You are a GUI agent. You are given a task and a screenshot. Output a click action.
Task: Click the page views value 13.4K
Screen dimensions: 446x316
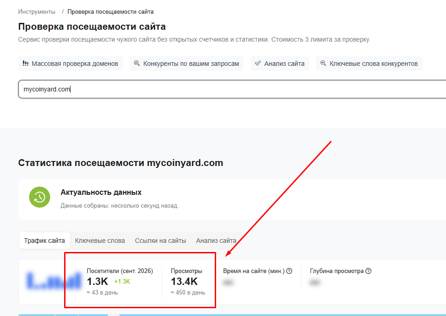coord(184,281)
